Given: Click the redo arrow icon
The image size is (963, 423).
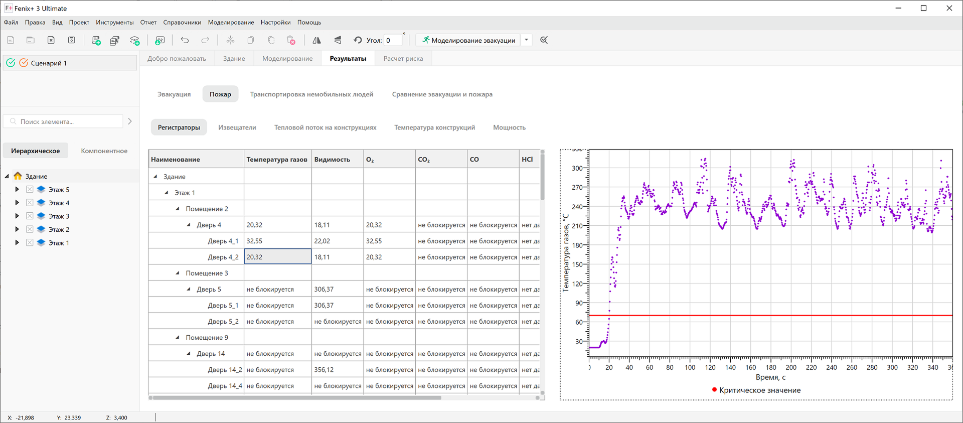Looking at the screenshot, I should click(x=205, y=40).
